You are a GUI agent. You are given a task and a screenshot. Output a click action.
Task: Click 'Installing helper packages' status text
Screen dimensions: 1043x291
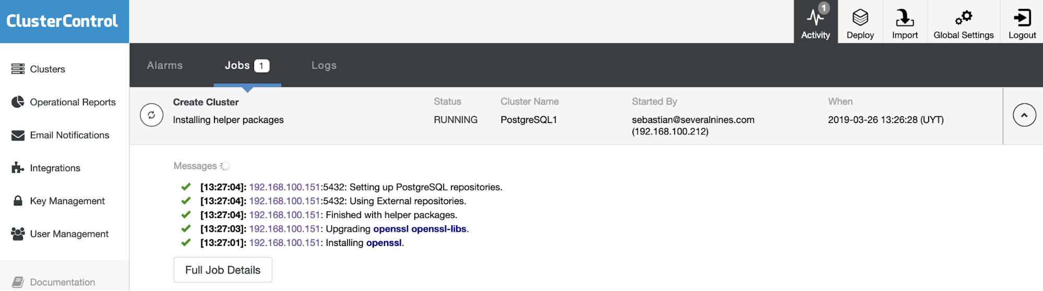coord(229,120)
